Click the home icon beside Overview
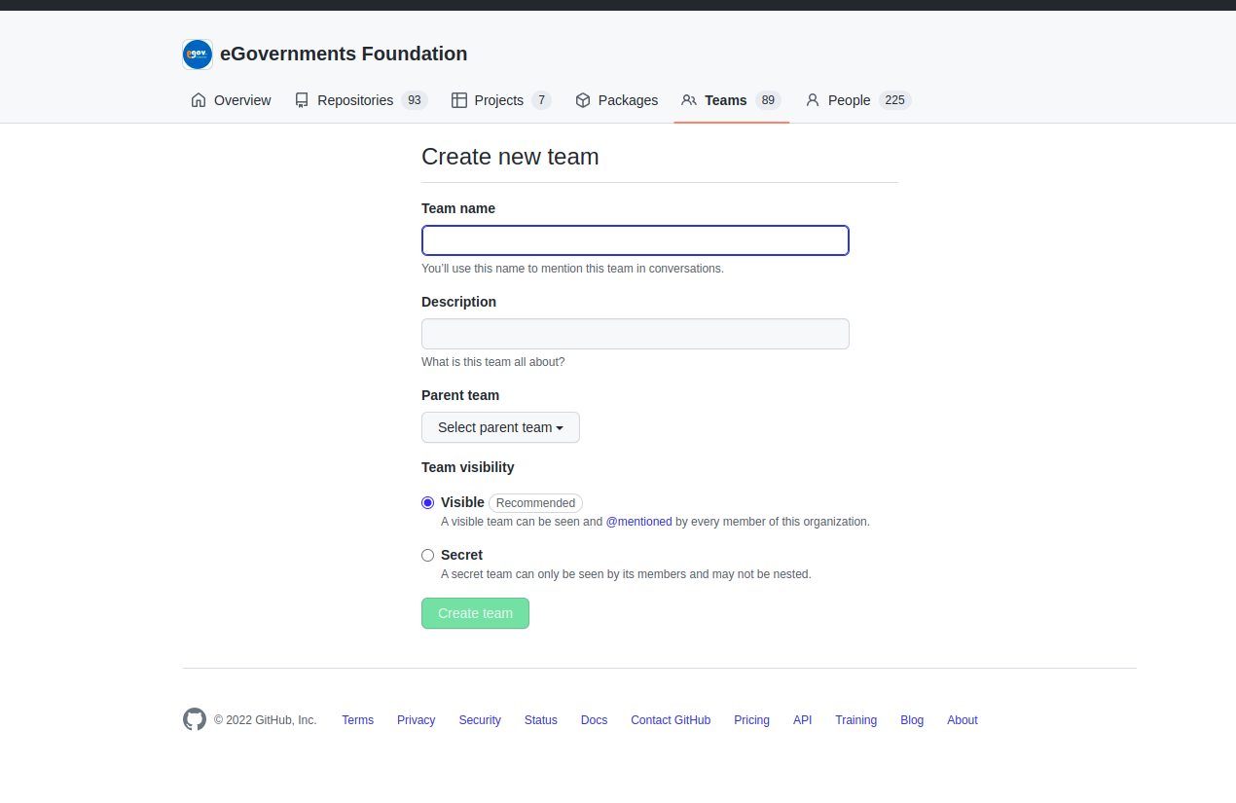Viewport: 1236px width, 803px height. pyautogui.click(x=199, y=100)
